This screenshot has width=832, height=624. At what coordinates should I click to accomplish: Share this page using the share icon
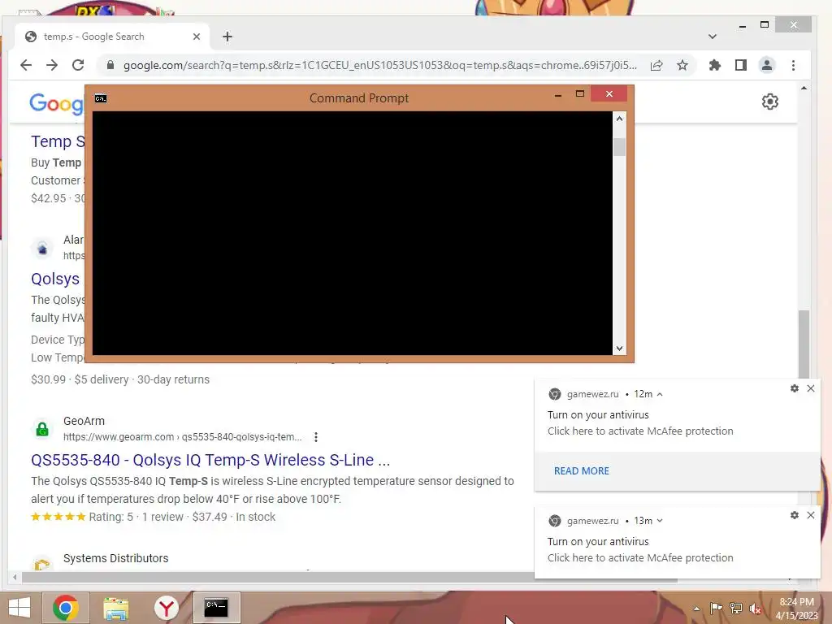point(656,65)
